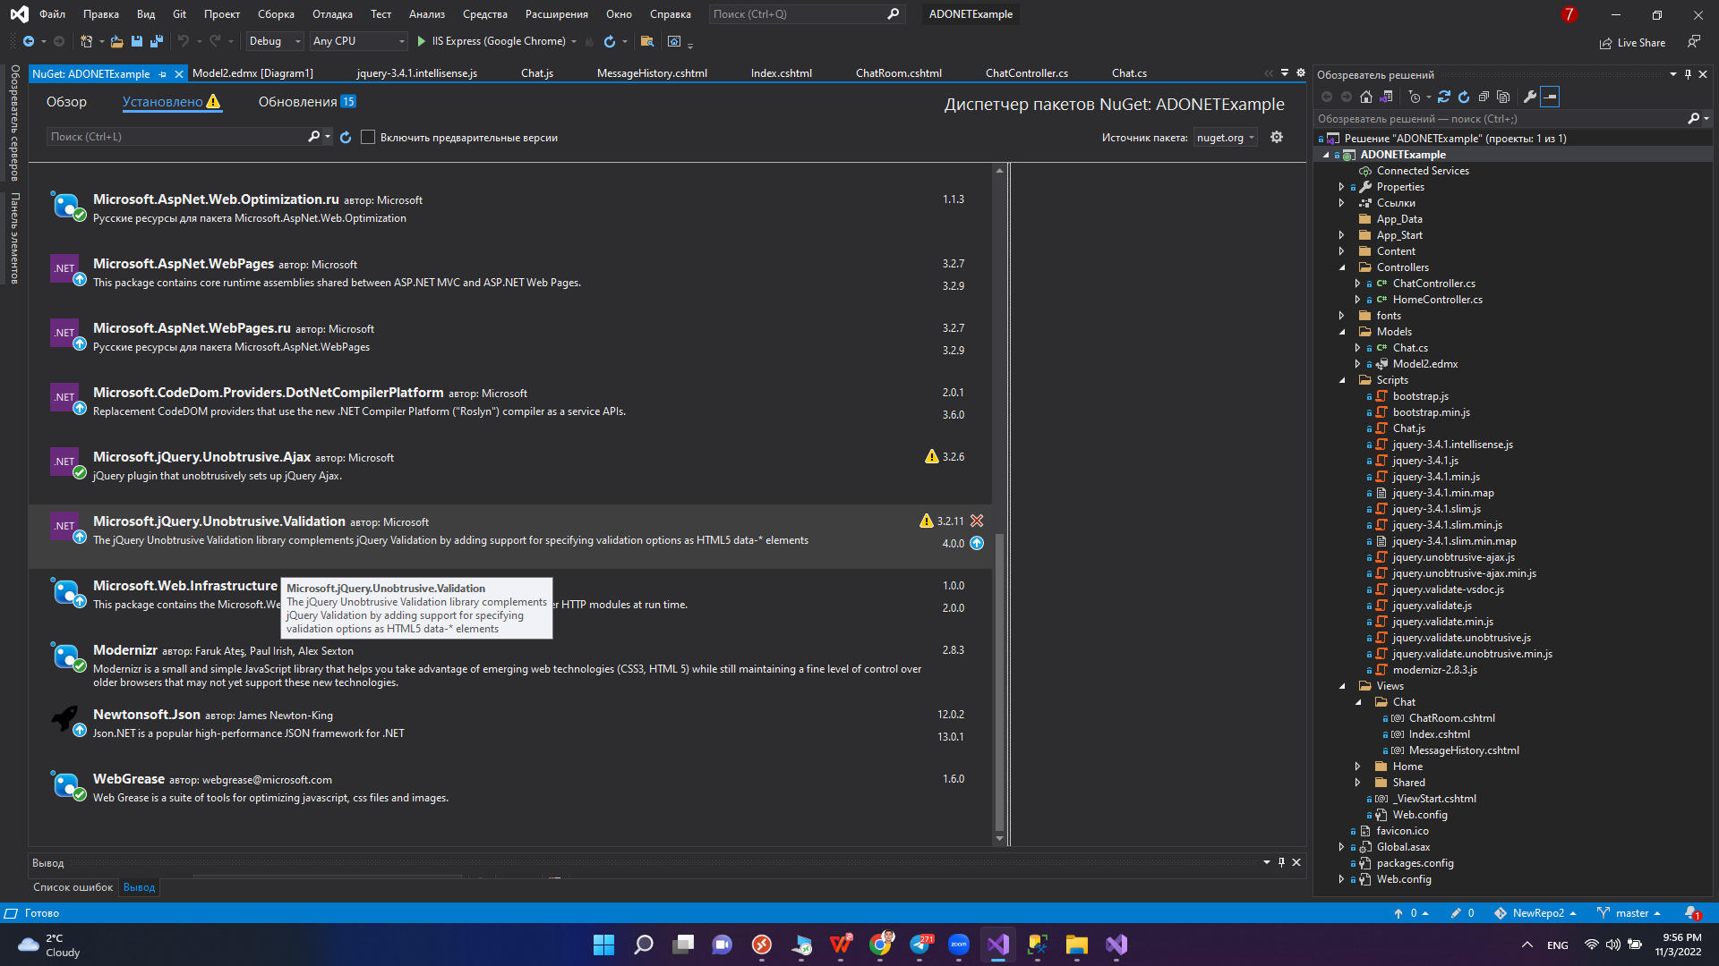The width and height of the screenshot is (1719, 966).
Task: Start debugging with IIS Express (Google Chrome)
Action: (420, 41)
